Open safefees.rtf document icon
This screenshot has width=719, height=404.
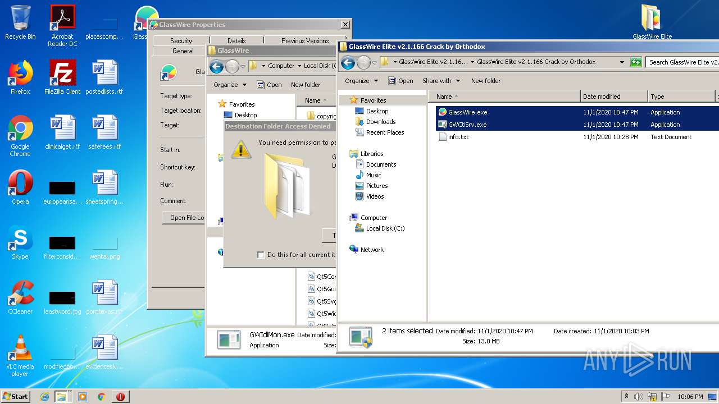pos(104,132)
